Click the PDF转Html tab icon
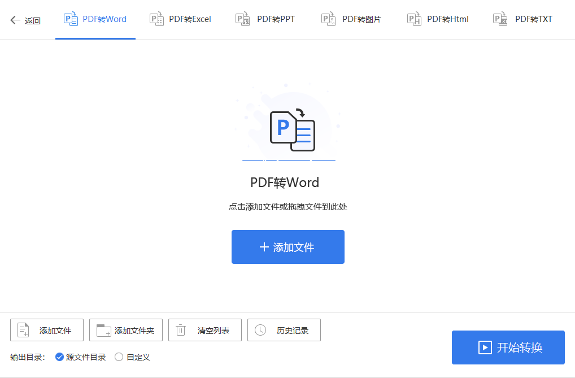The image size is (575, 378). [414, 19]
